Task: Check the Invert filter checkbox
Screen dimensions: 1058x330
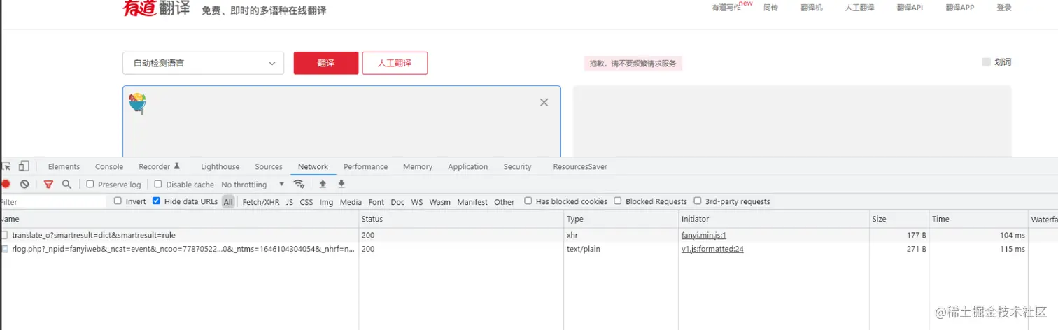Action: click(x=118, y=201)
